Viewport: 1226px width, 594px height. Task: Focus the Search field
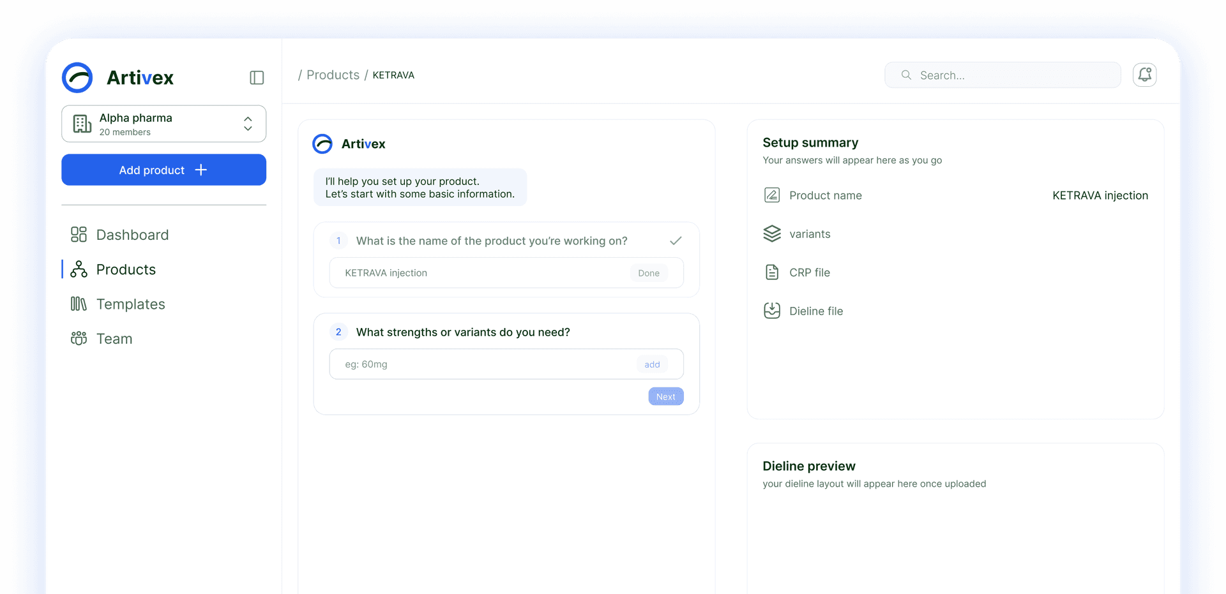coord(1003,75)
